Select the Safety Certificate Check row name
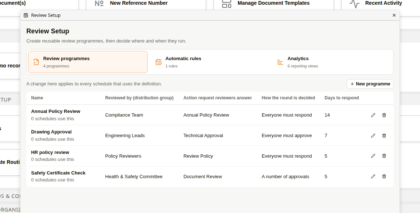 (x=58, y=173)
